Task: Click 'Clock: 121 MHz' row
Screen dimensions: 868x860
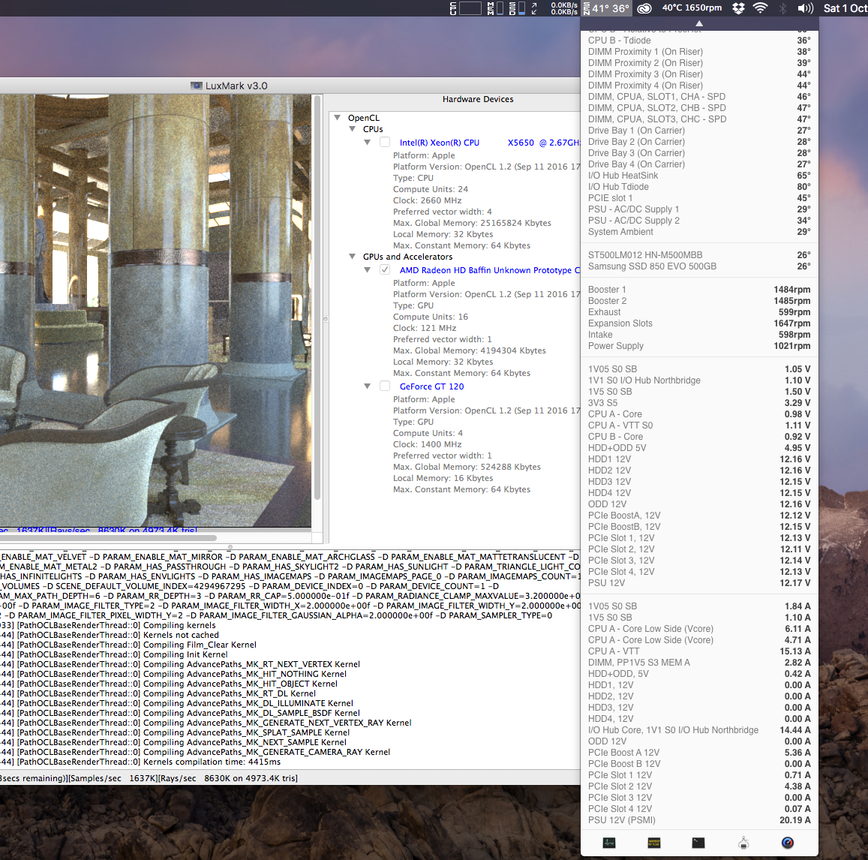Action: [424, 328]
